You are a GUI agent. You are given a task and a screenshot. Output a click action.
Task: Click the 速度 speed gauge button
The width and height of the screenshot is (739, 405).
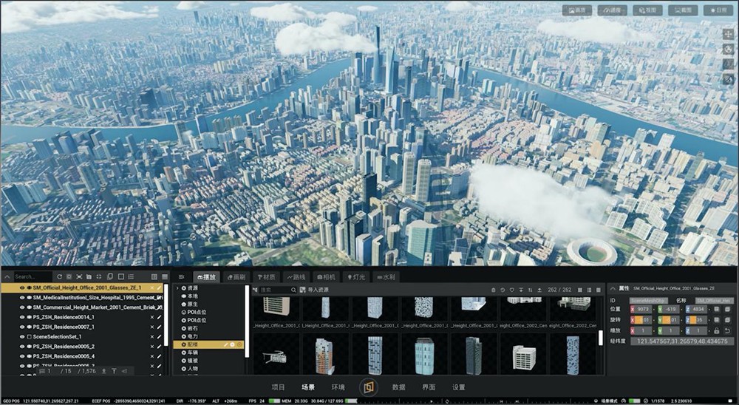612,10
